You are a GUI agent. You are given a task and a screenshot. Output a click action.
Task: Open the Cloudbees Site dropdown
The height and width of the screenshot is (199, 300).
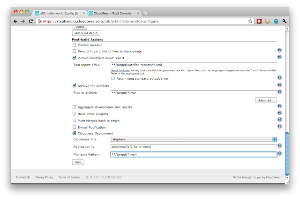click(x=193, y=139)
